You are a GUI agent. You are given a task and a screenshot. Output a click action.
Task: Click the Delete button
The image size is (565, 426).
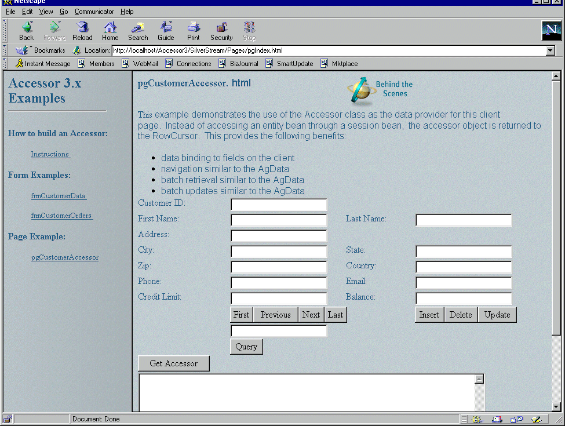461,315
